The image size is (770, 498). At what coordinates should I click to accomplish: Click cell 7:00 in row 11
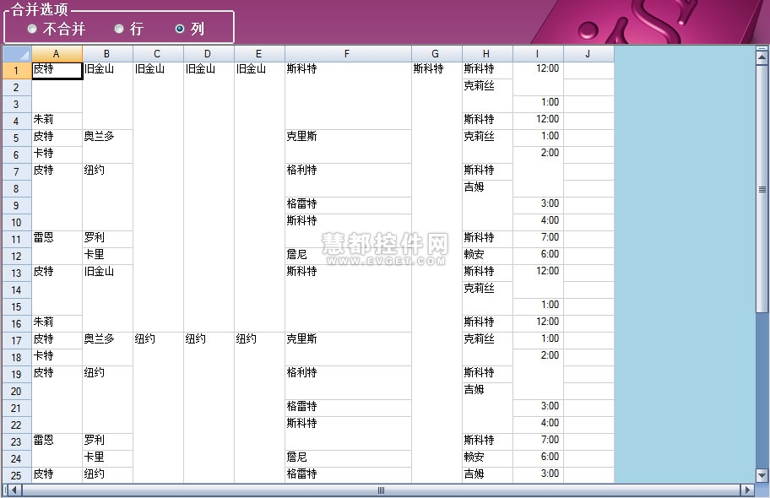(x=538, y=239)
